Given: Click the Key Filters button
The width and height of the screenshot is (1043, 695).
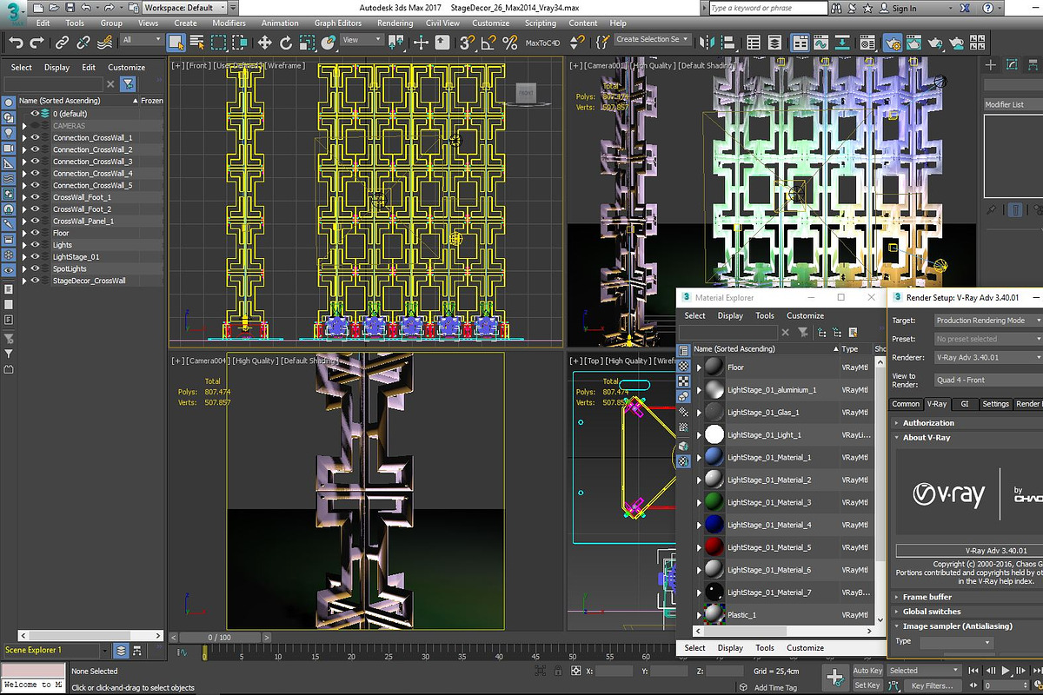Looking at the screenshot, I should point(932,686).
